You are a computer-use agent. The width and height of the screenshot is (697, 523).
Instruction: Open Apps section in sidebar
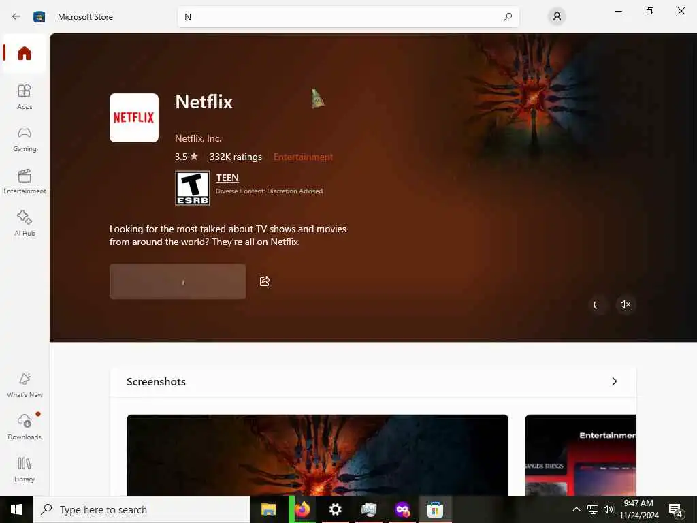coord(25,97)
